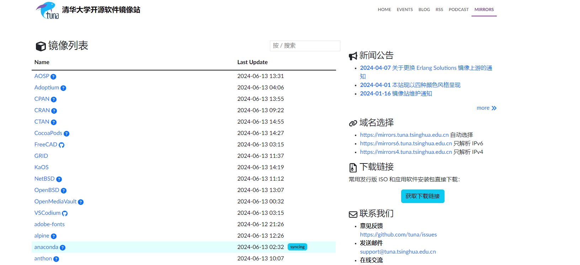580x265 pixels.
Task: Click the double-chevron icon after more
Action: pyautogui.click(x=494, y=108)
